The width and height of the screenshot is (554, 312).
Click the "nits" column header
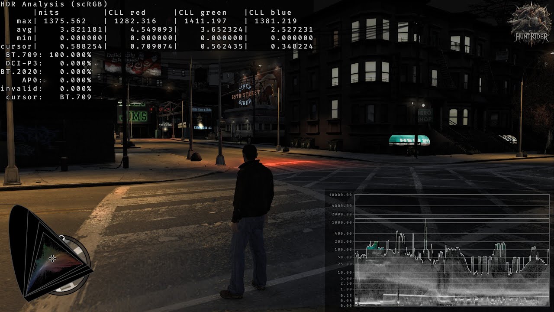click(x=48, y=13)
